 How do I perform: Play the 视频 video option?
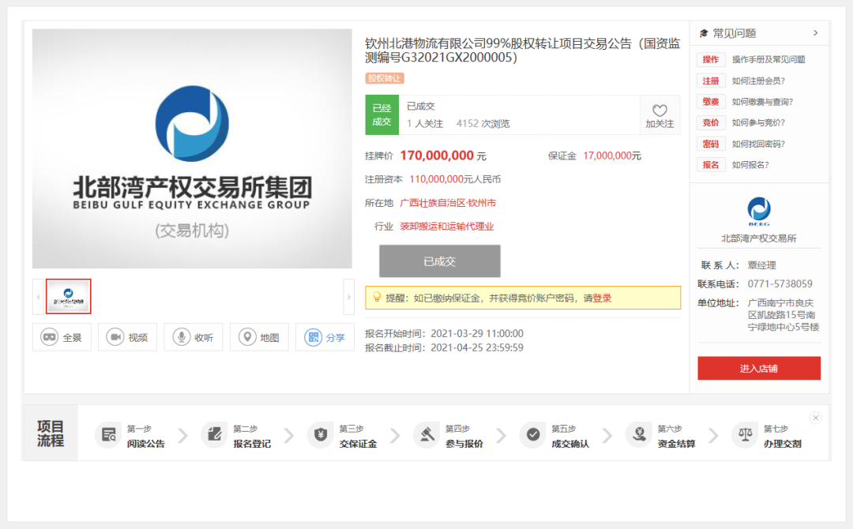[x=127, y=338]
